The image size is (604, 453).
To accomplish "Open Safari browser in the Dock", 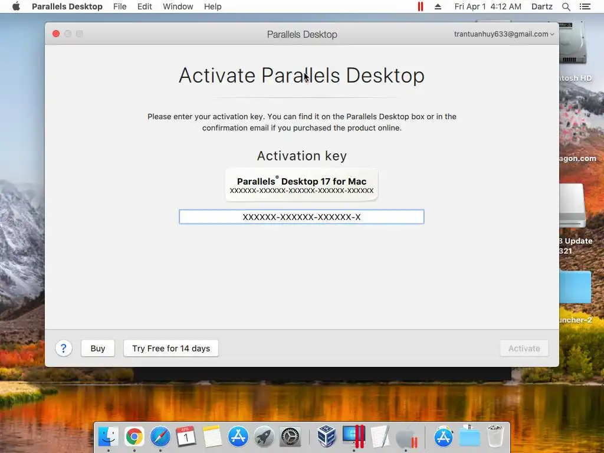I will coord(160,436).
